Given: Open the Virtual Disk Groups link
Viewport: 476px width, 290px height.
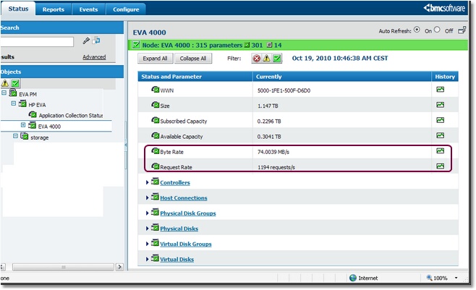Looking at the screenshot, I should click(x=186, y=244).
